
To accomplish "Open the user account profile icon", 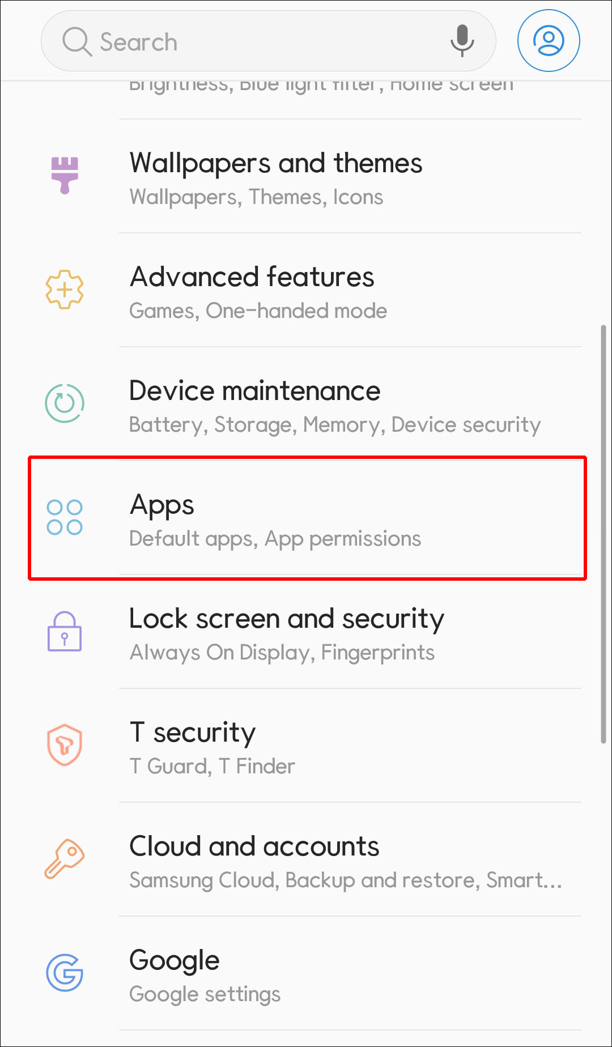I will pos(548,41).
